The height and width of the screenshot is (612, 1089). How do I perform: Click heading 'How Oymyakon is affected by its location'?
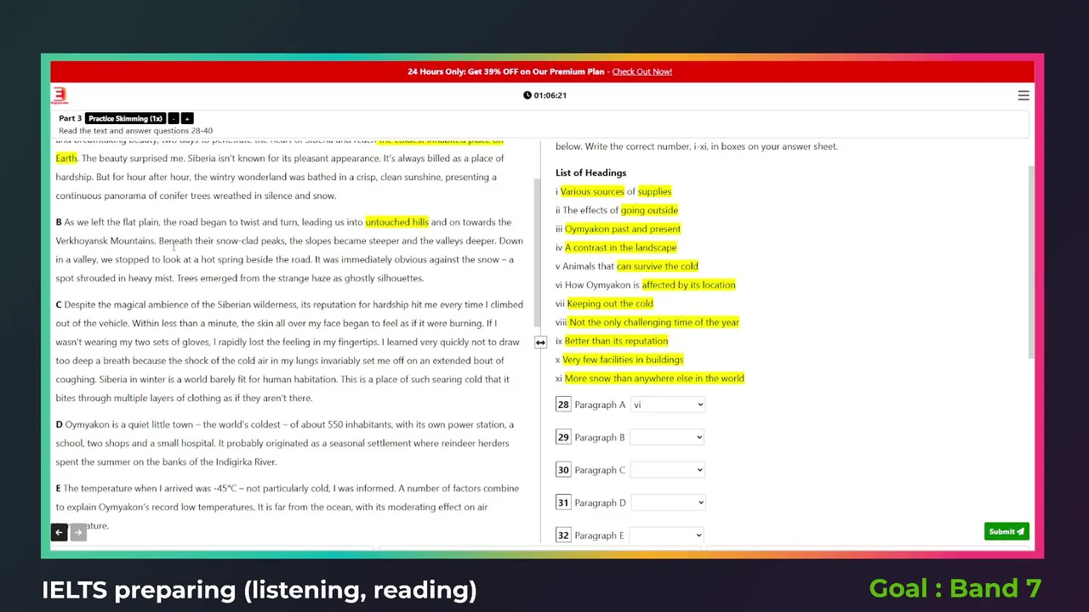tap(650, 285)
